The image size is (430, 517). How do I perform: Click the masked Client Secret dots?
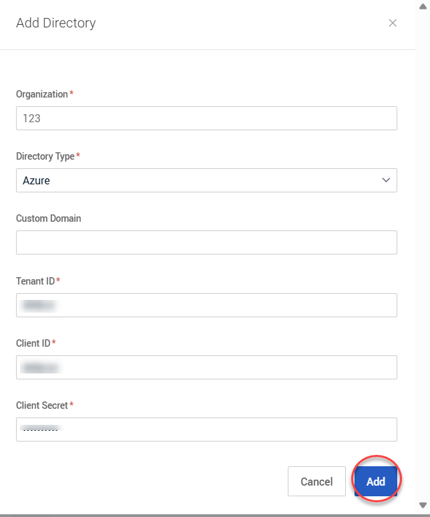[40, 429]
